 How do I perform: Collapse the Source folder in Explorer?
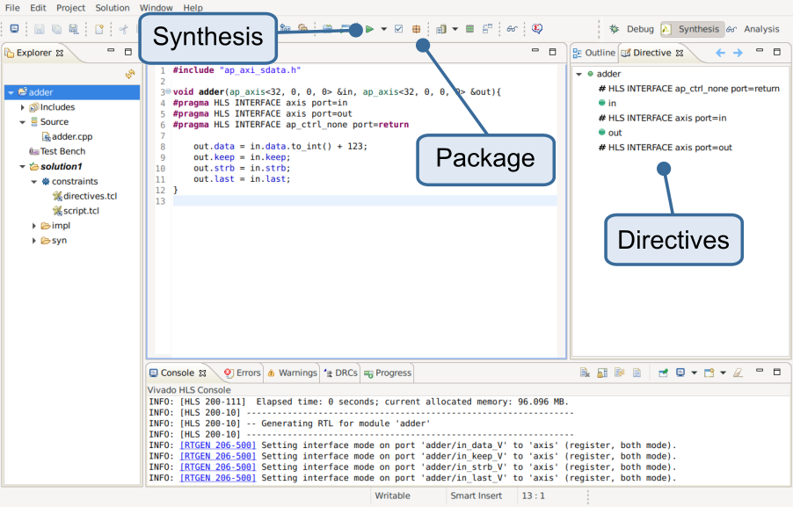(x=21, y=121)
